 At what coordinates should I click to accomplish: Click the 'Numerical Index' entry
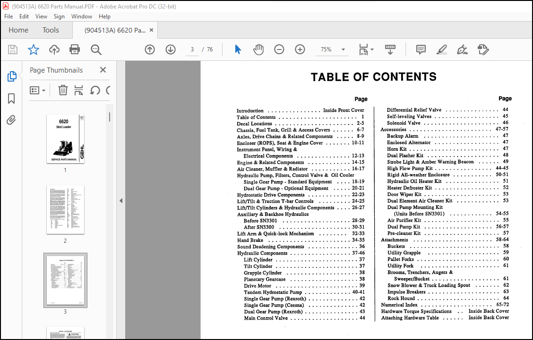[x=399, y=305]
